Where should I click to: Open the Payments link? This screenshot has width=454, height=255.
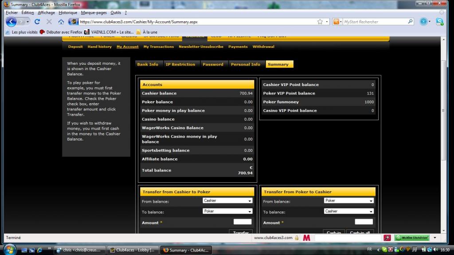point(238,47)
